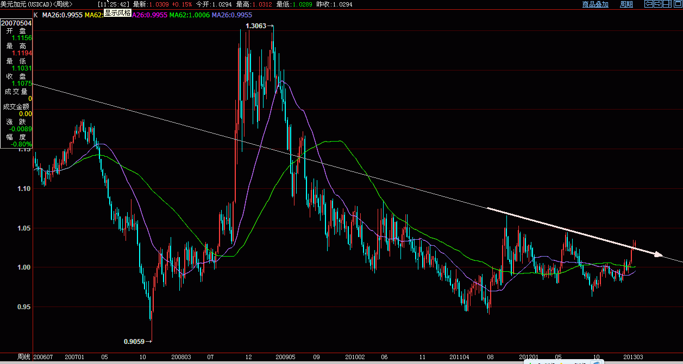
Task: Click the 200607 date axis label
Action: pos(43,356)
